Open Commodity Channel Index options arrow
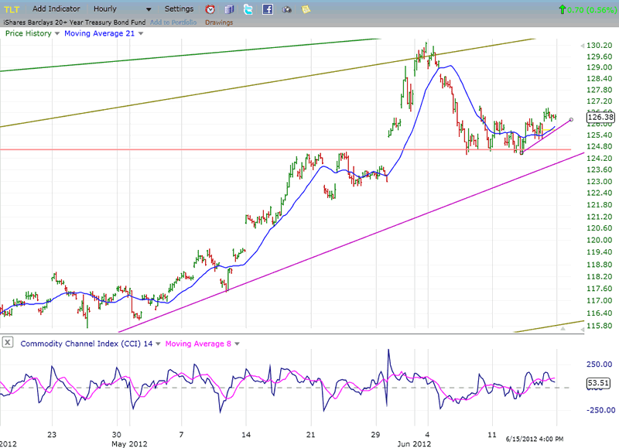 point(159,344)
